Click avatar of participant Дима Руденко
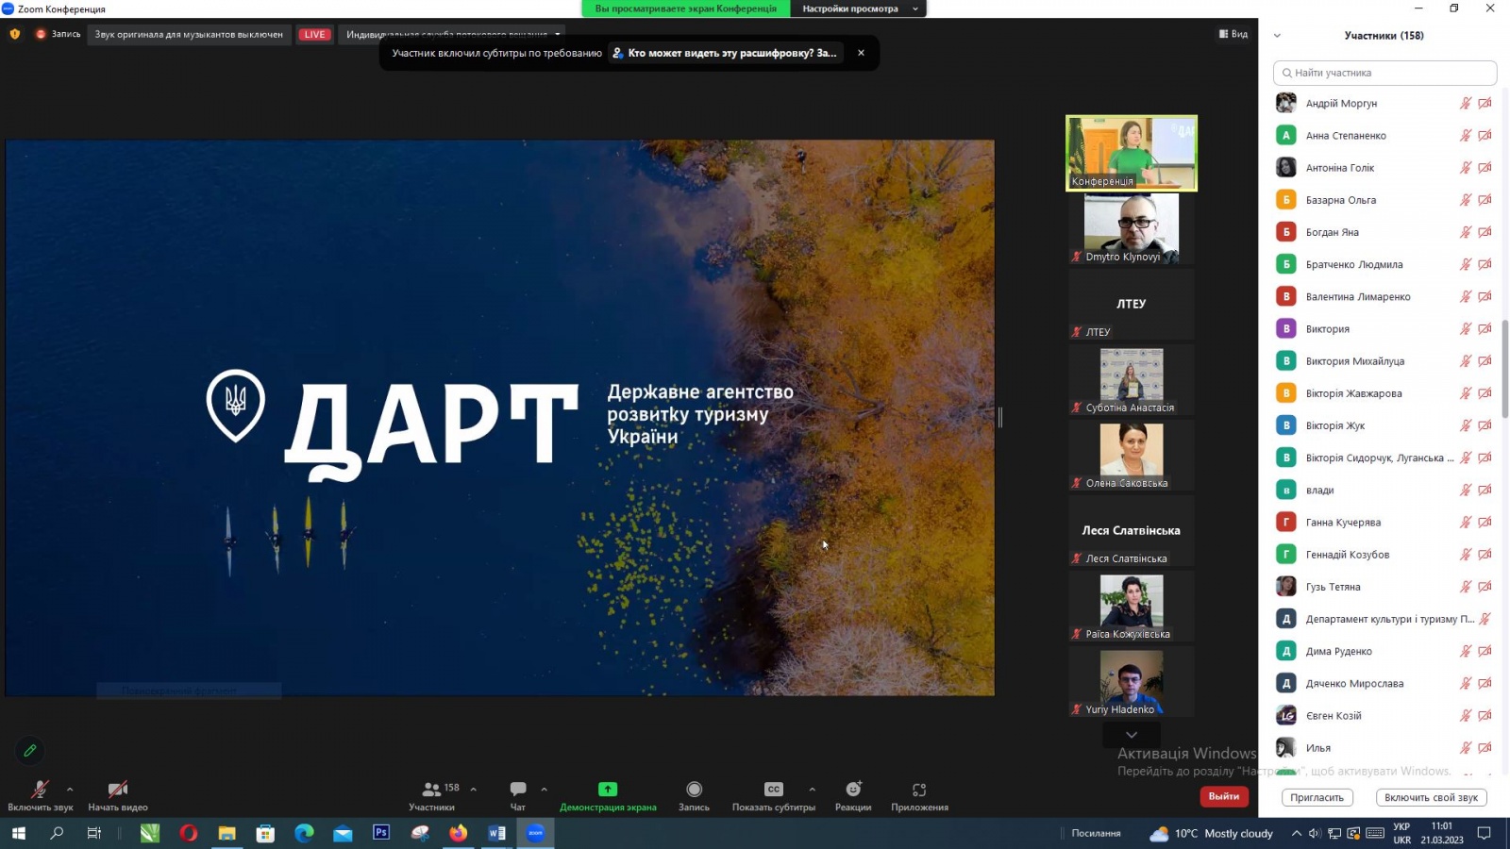Image resolution: width=1510 pixels, height=849 pixels. pos(1285,651)
